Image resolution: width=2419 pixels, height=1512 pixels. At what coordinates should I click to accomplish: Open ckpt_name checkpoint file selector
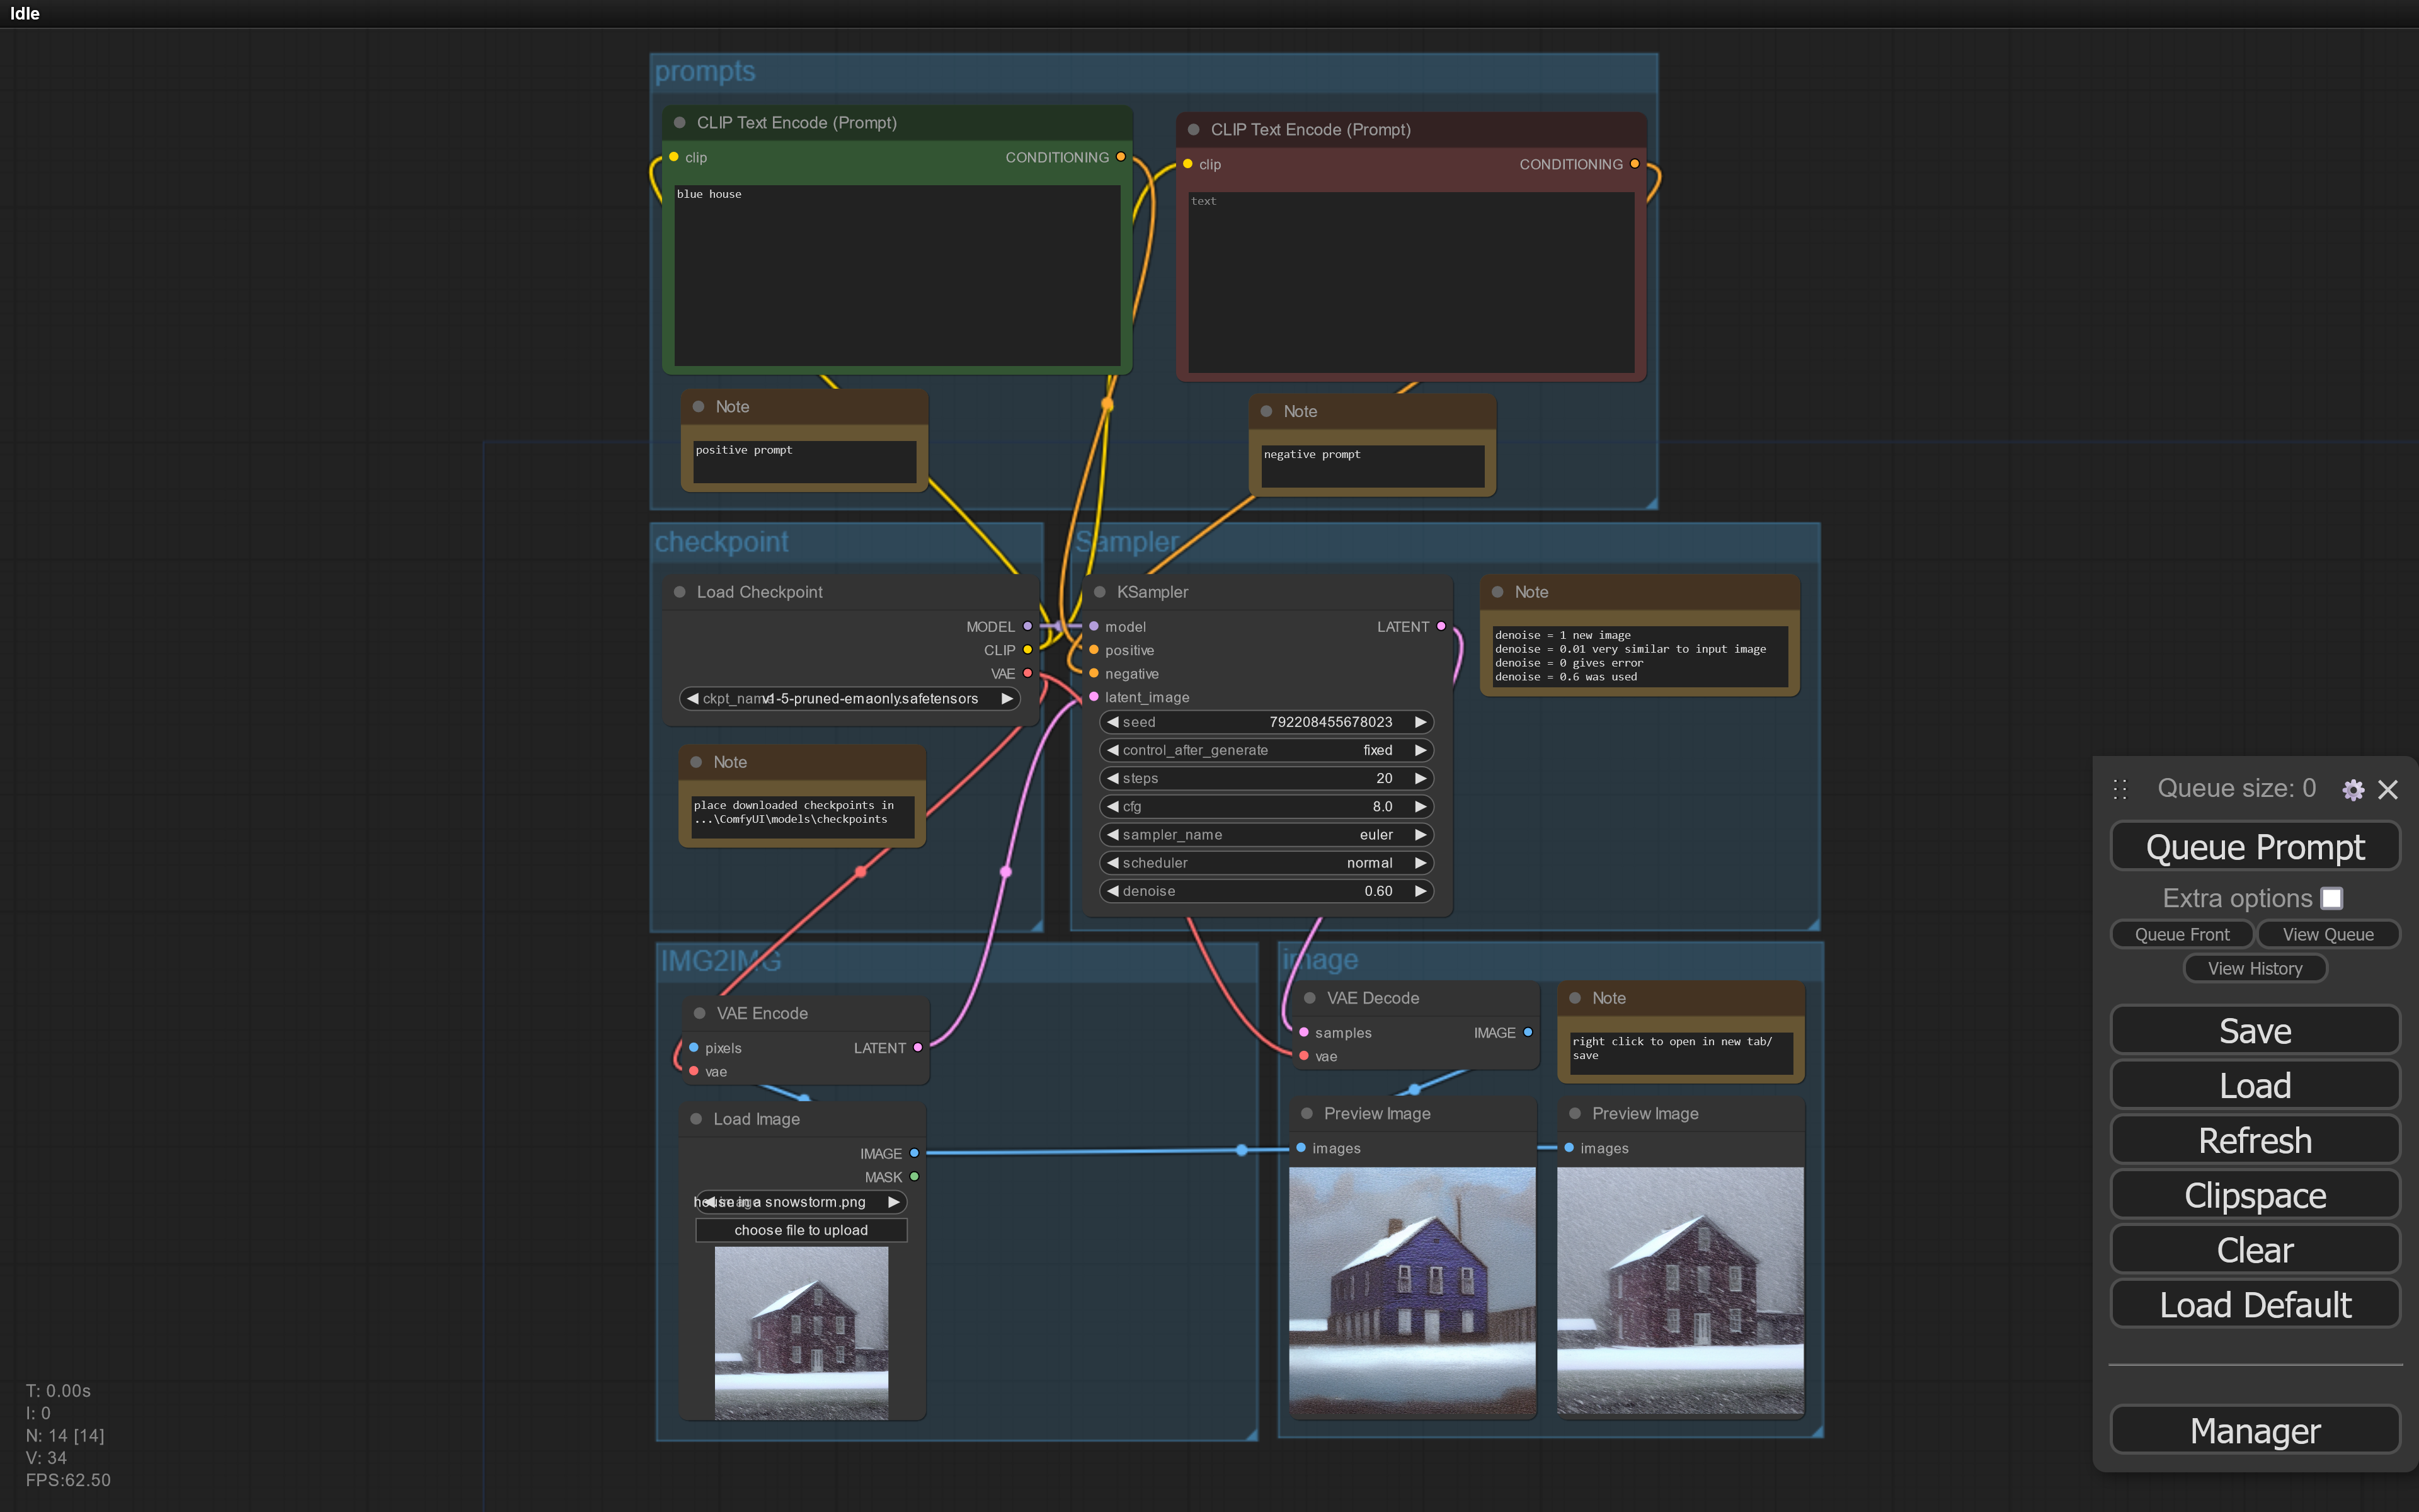pos(849,699)
